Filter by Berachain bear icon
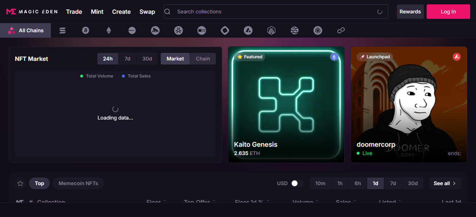The image size is (476, 217). 202,30
